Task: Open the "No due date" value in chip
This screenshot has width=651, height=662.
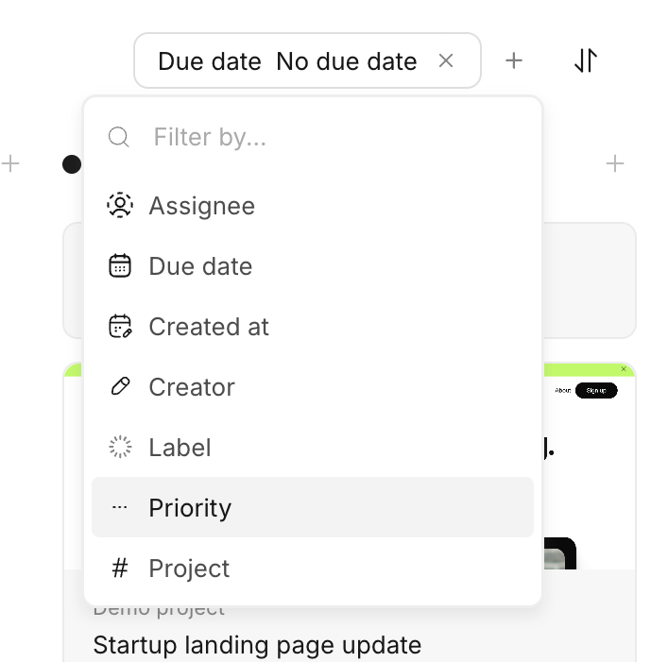Action: 346,61
